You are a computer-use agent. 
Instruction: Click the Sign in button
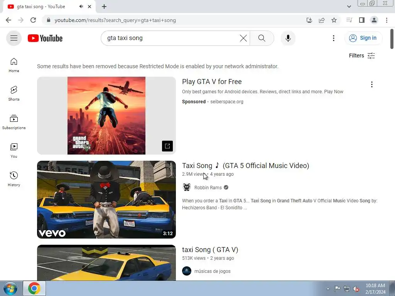pyautogui.click(x=363, y=38)
